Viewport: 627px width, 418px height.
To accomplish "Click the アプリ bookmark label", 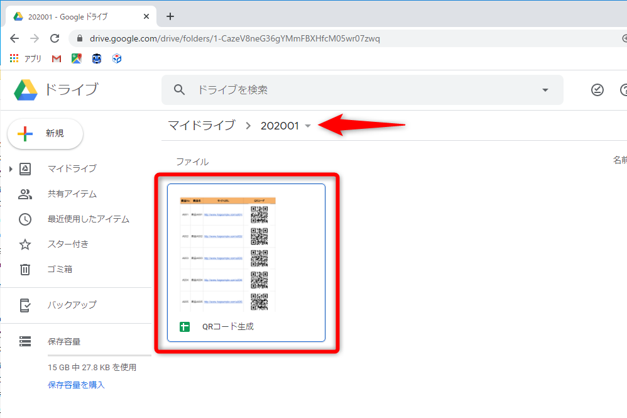I will pyautogui.click(x=33, y=59).
